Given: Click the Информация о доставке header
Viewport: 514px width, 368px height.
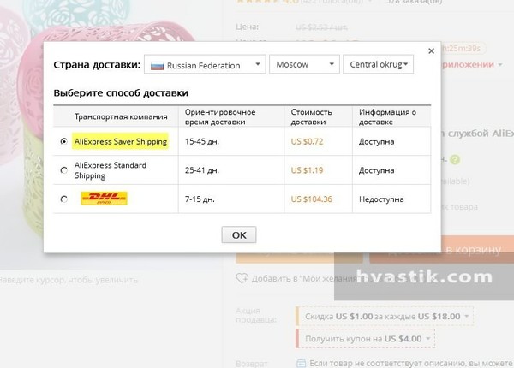Looking at the screenshot, I should (387, 117).
